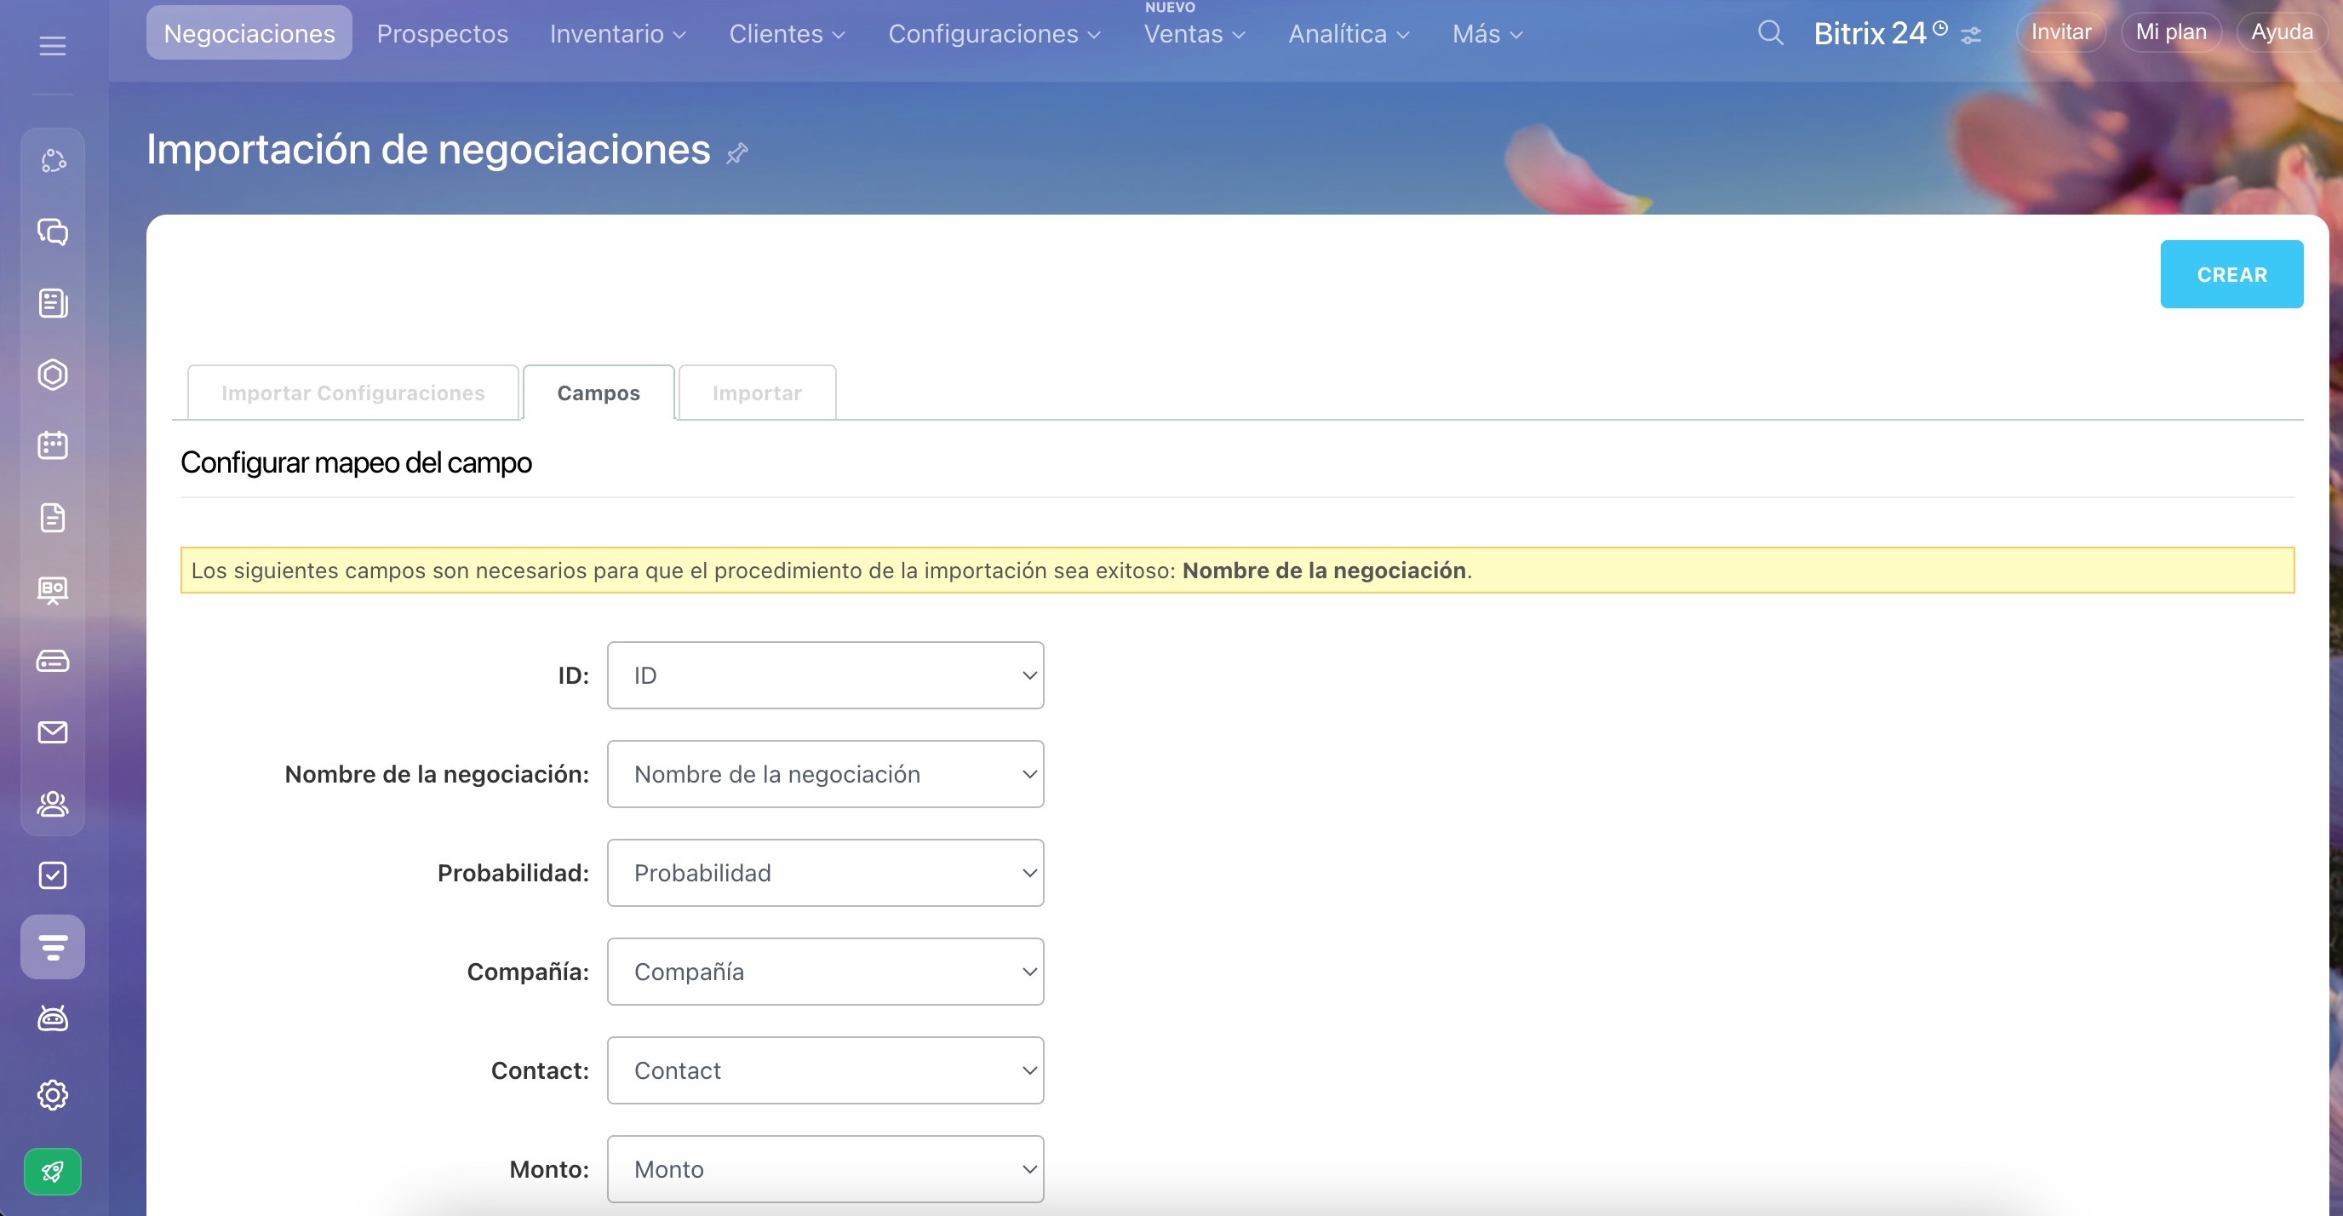This screenshot has width=2343, height=1216.
Task: Click the Invitar button
Action: (x=2061, y=32)
